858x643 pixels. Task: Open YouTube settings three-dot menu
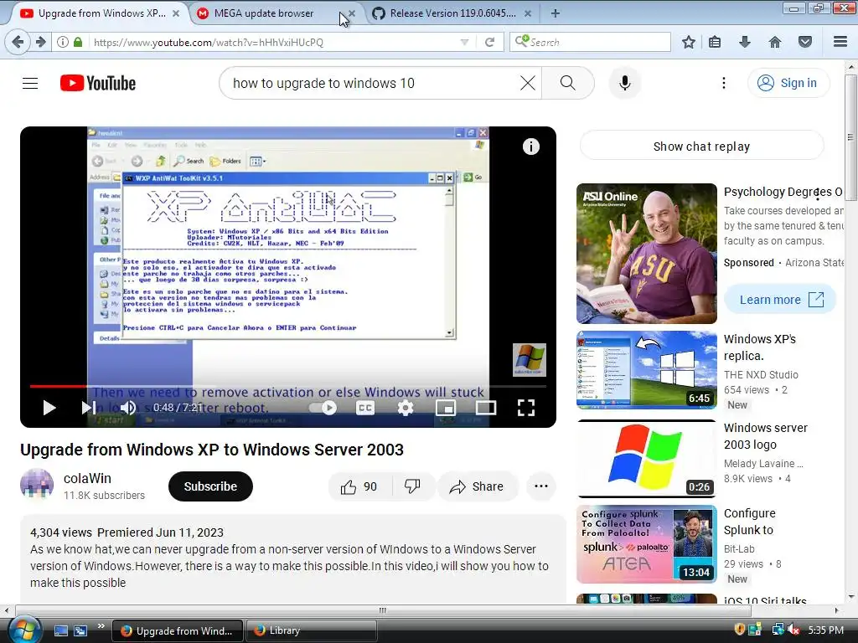724,83
